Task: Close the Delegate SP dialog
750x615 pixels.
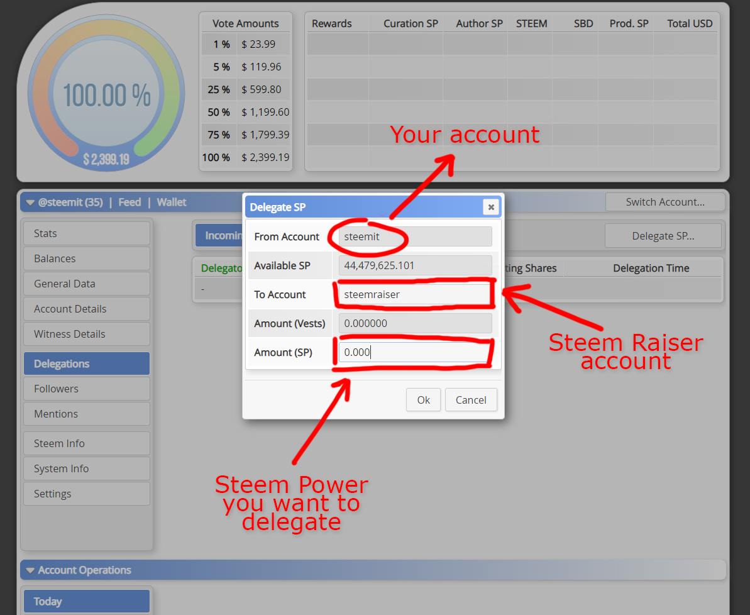Action: click(x=491, y=208)
